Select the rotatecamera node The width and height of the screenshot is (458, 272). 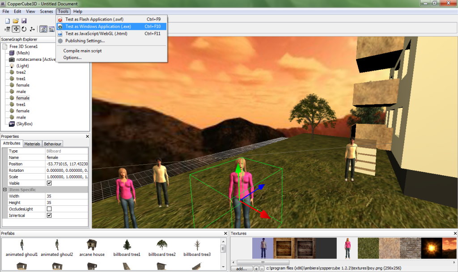click(x=36, y=59)
